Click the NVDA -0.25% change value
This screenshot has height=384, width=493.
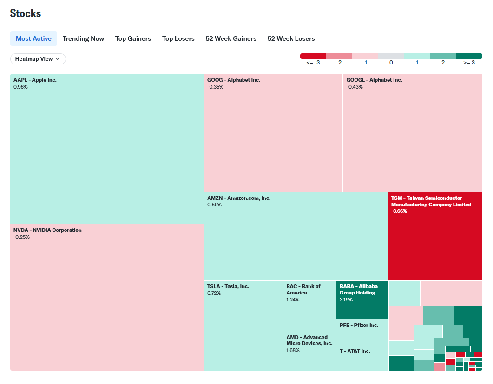point(21,237)
